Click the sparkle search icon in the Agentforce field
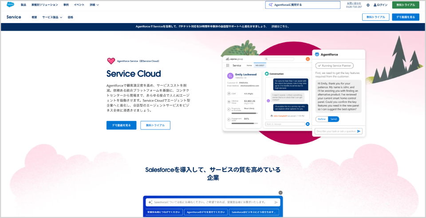 (x=271, y=5)
